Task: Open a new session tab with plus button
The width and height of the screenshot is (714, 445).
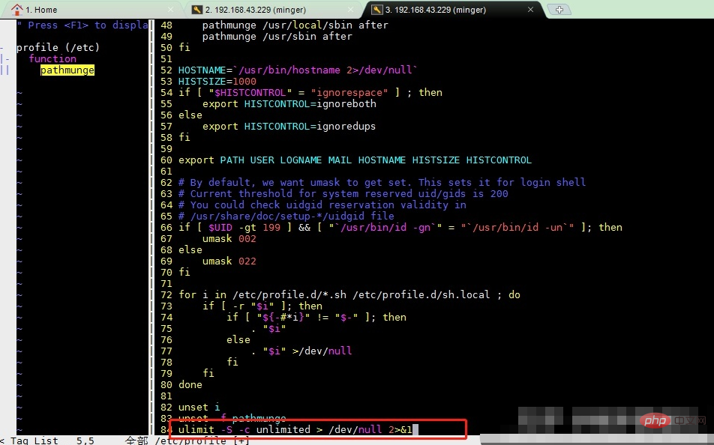Action: click(x=559, y=10)
